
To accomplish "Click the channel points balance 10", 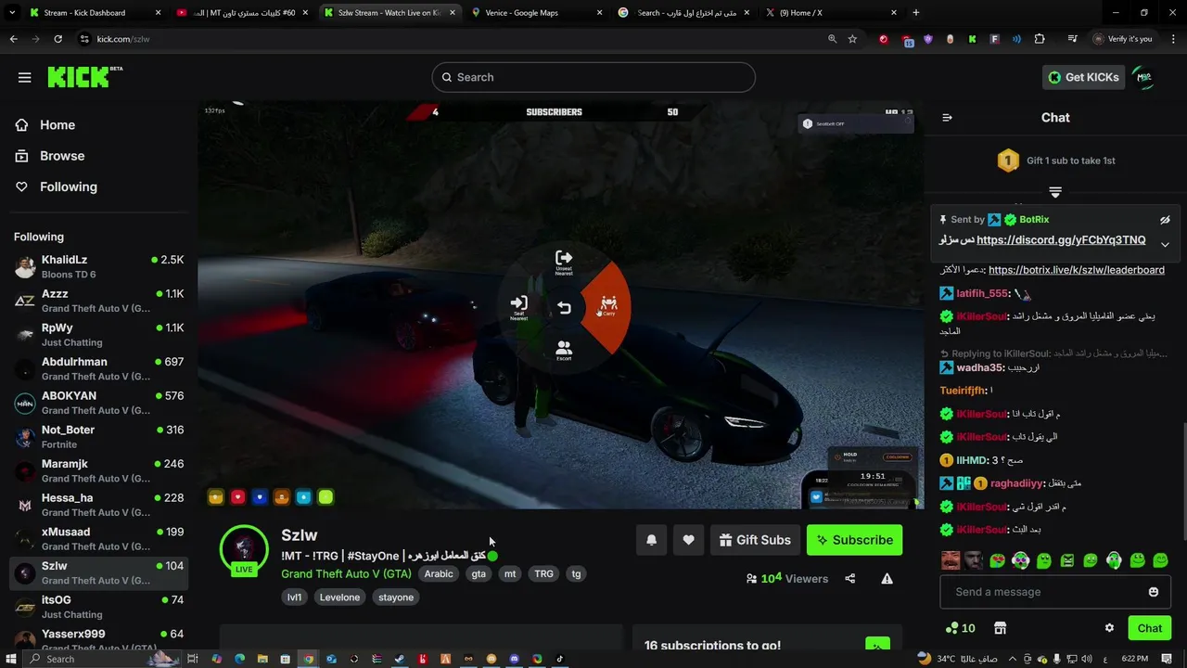I will tap(960, 628).
